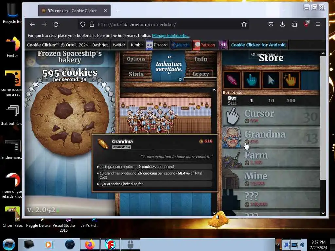Viewport: 335px width, 251px height.
Task: Open the DashNet link
Action: (x=100, y=45)
